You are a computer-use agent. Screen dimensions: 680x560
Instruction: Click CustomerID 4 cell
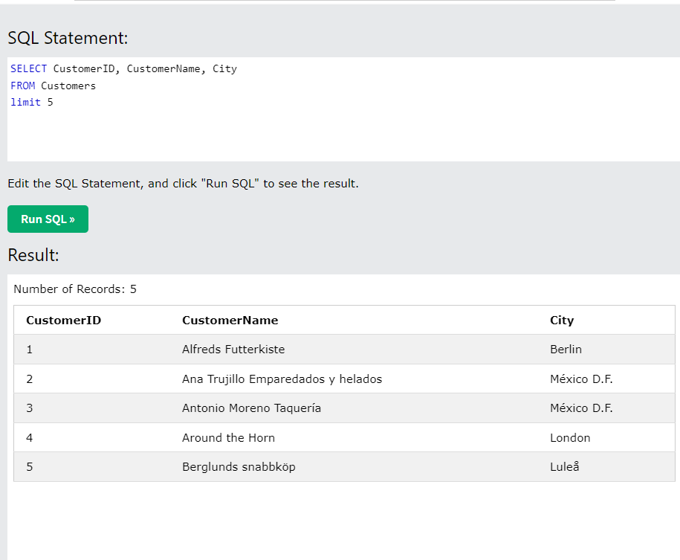click(x=30, y=437)
